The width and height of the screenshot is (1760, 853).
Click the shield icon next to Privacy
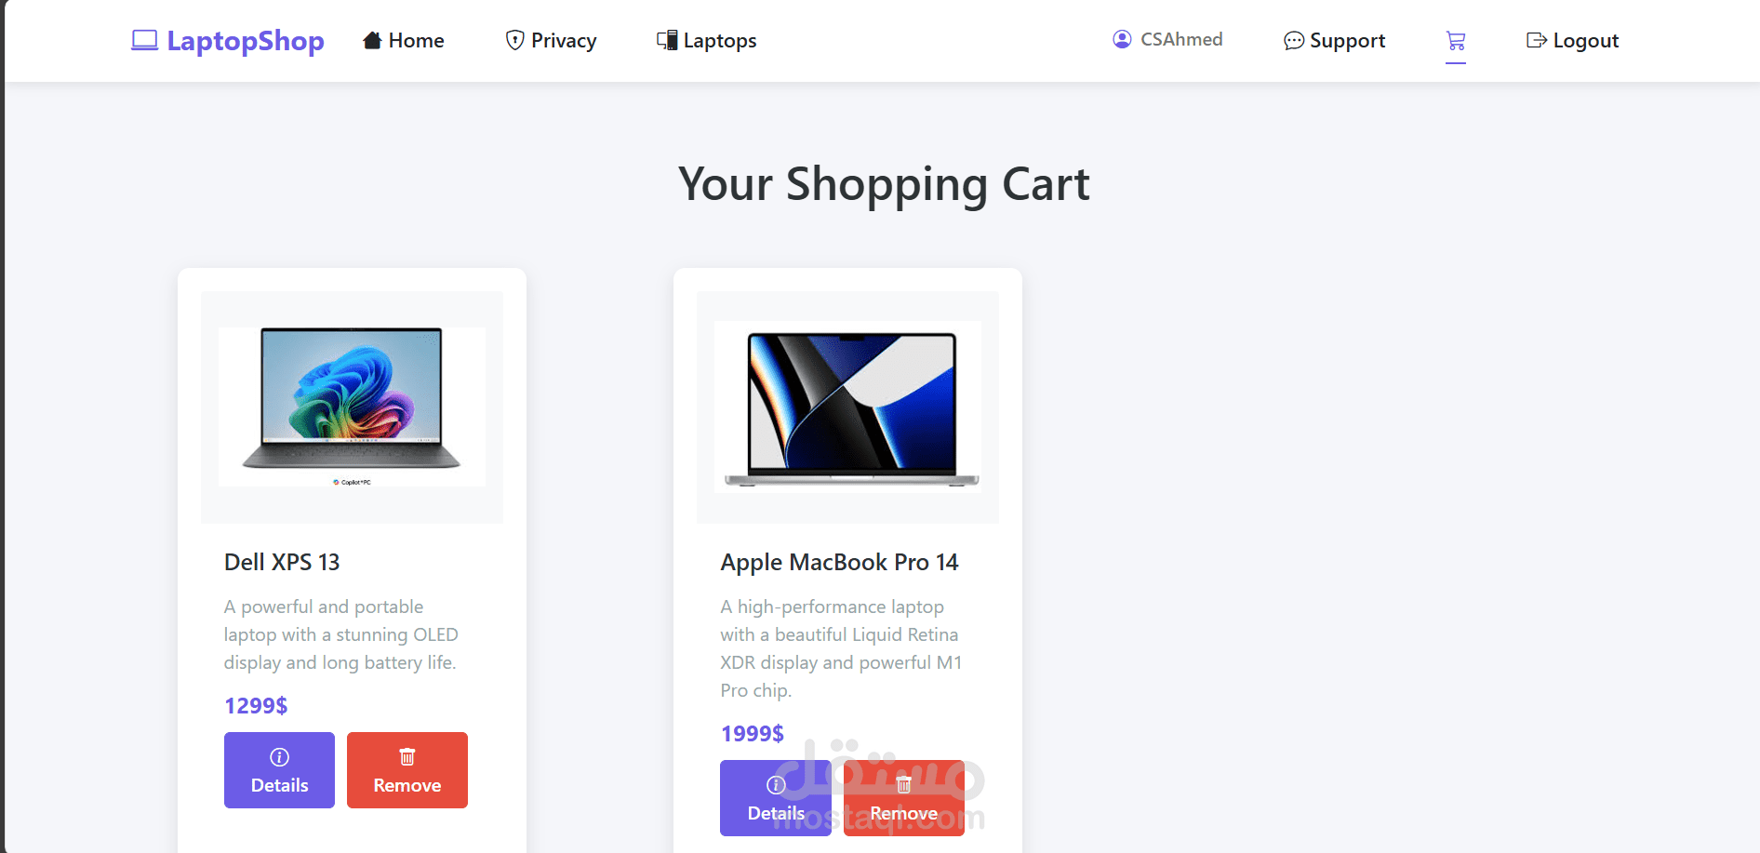click(515, 40)
